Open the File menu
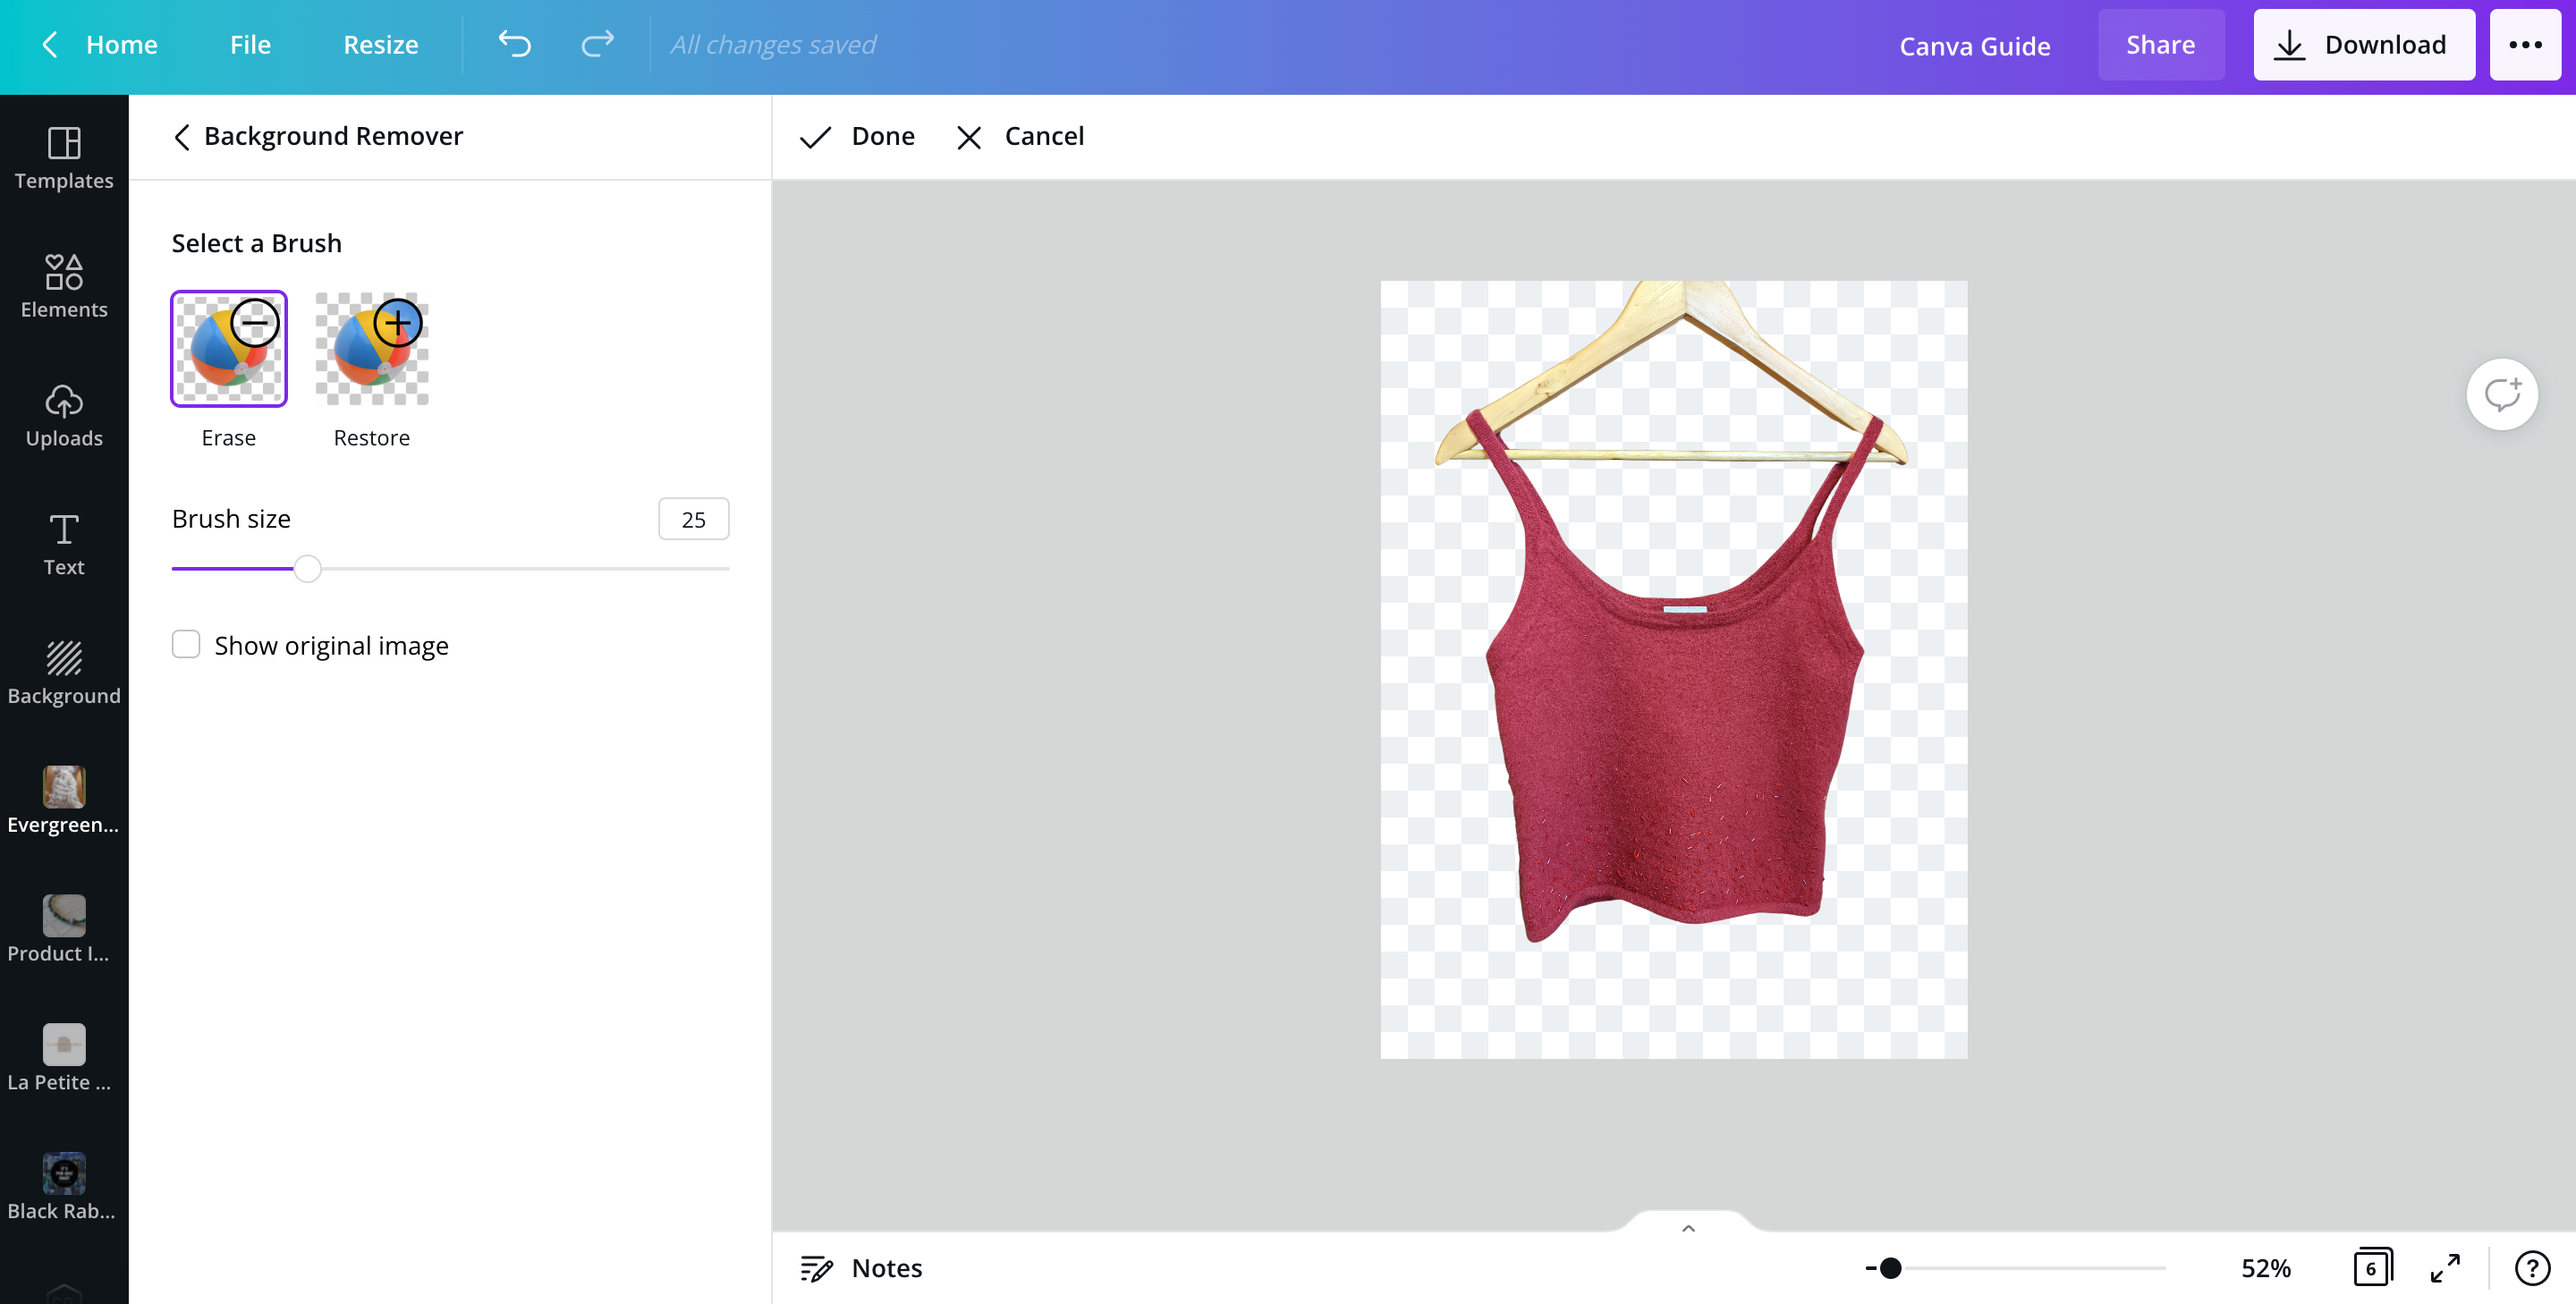 coord(250,44)
